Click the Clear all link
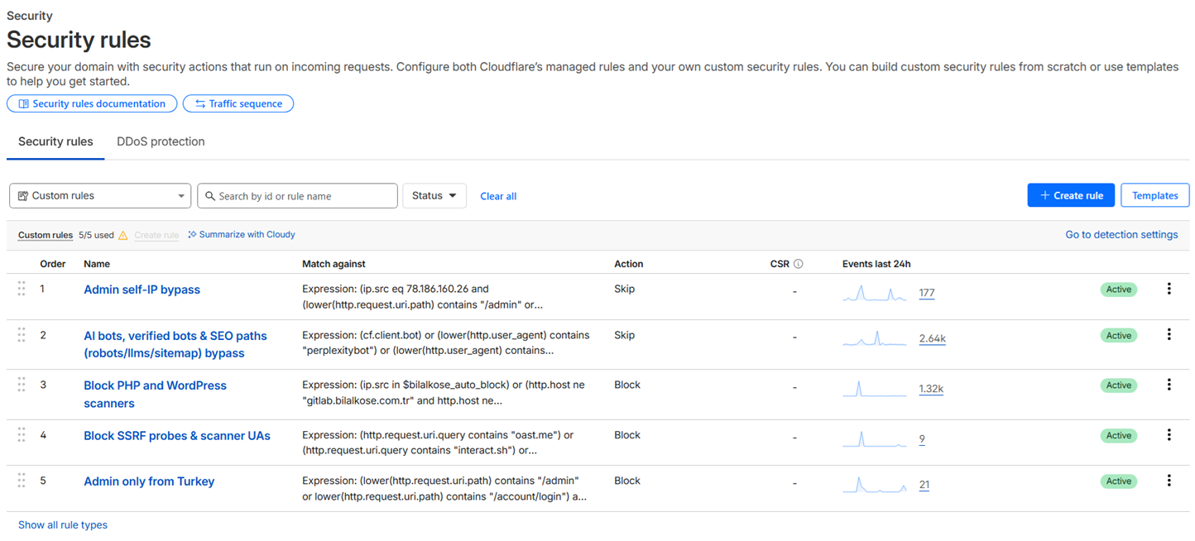Screen dimensions: 1195x541 point(498,196)
